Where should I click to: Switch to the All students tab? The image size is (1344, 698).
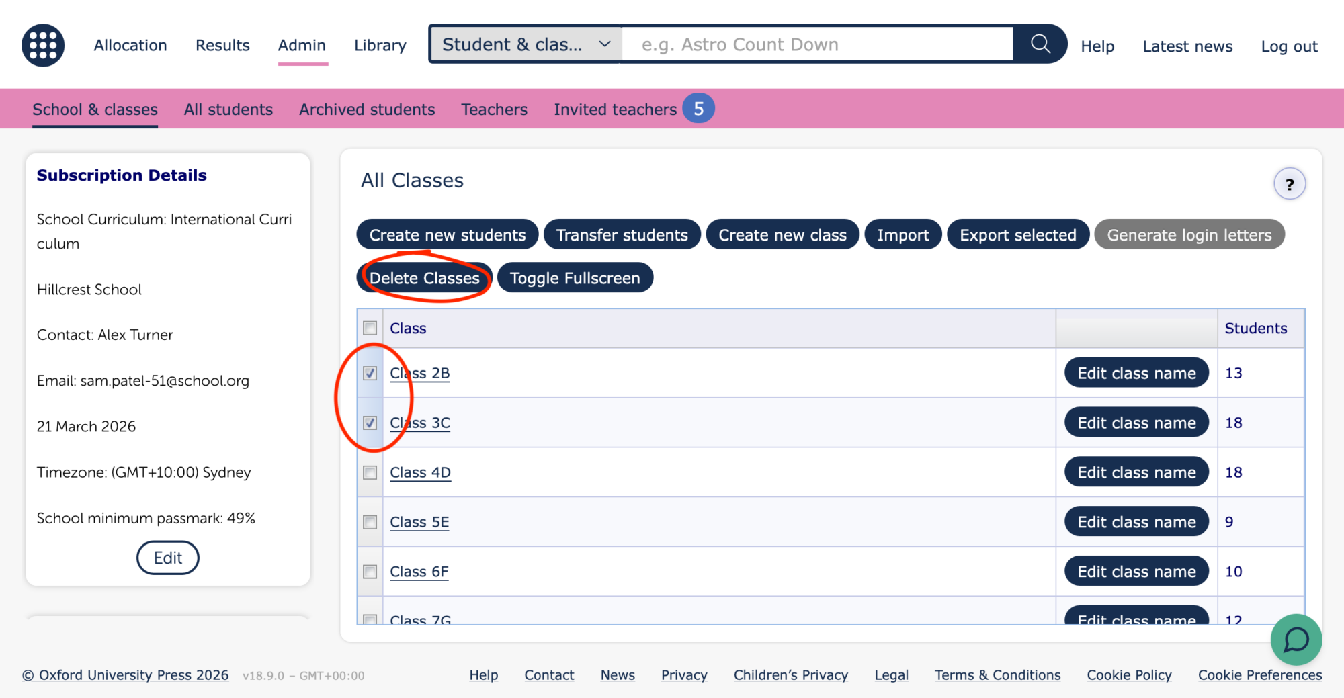pyautogui.click(x=228, y=110)
